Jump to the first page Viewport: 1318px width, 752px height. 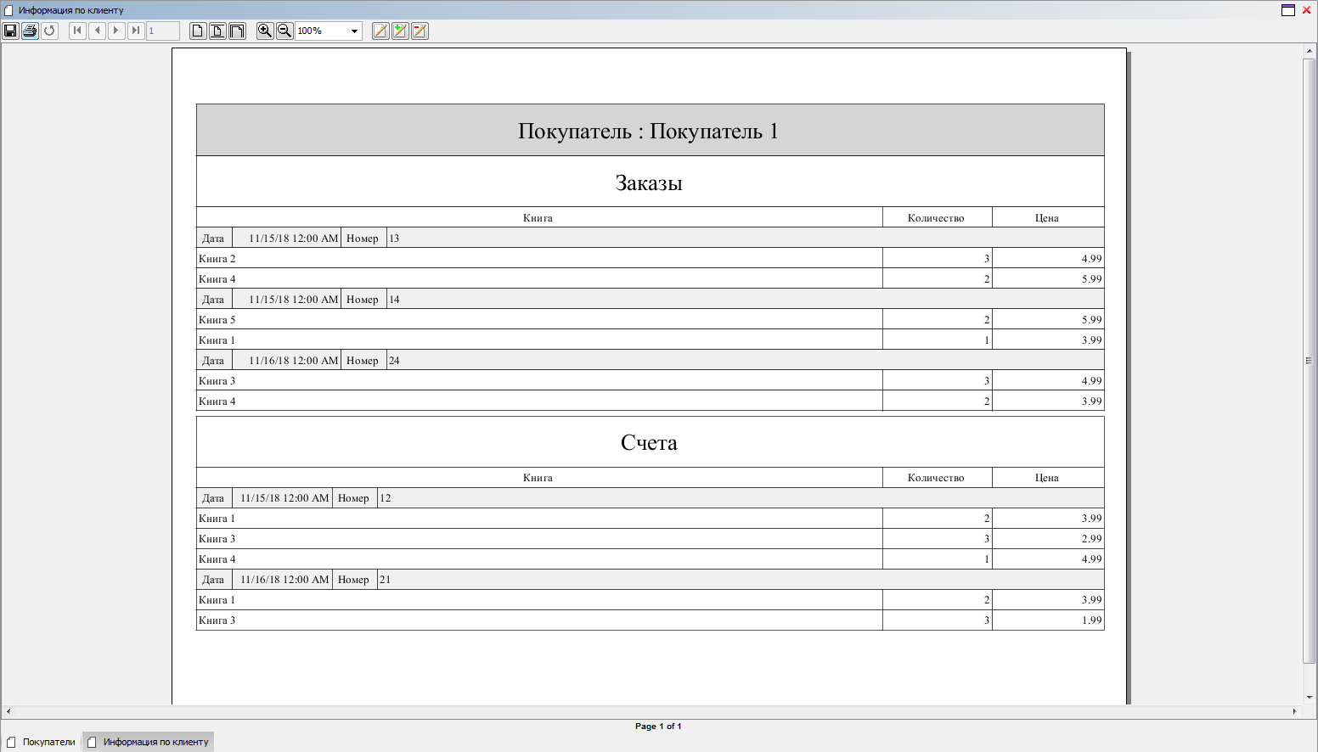point(77,31)
